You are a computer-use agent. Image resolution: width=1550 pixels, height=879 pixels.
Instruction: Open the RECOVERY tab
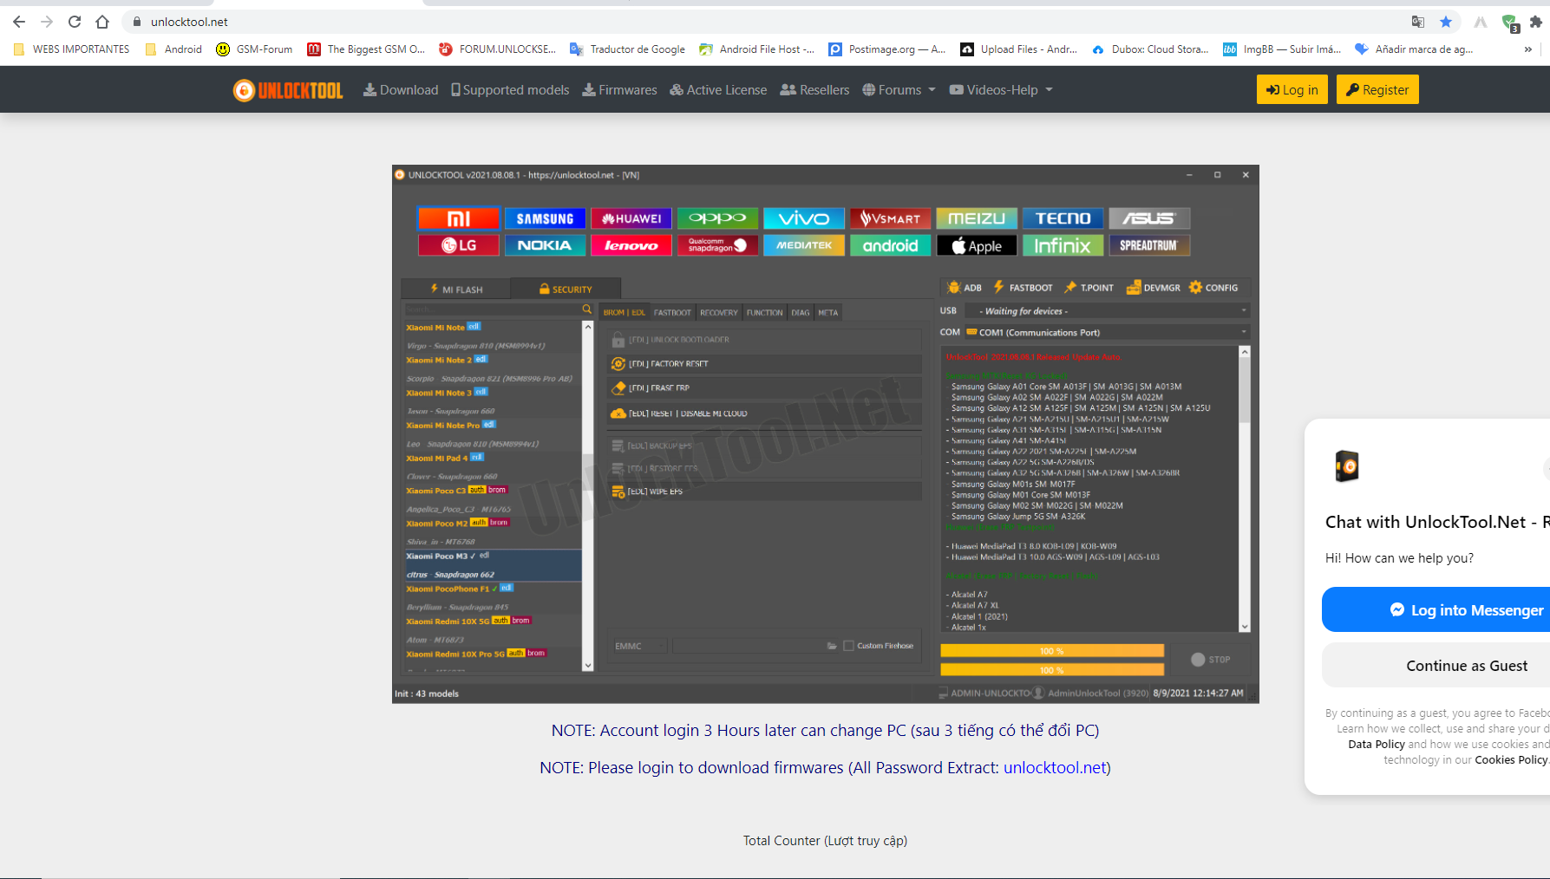pyautogui.click(x=719, y=313)
